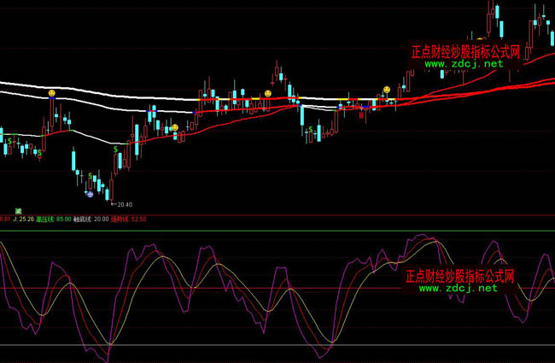Screen dimensions: 555x363
Task: Click the green 减 icon above the indicator panel
Action: coord(17,210)
